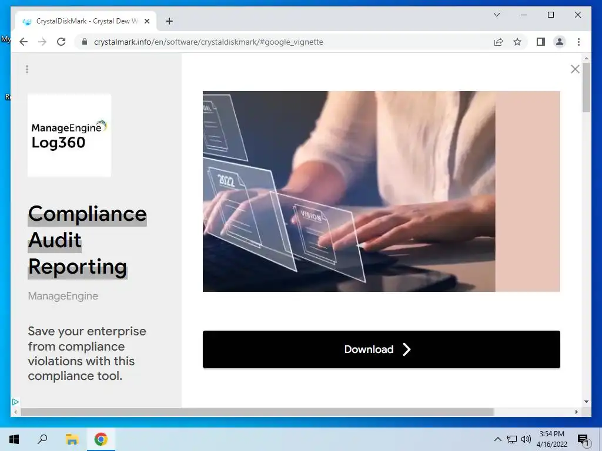Go back to the previous page
Viewport: 602px width, 451px height.
tap(24, 42)
